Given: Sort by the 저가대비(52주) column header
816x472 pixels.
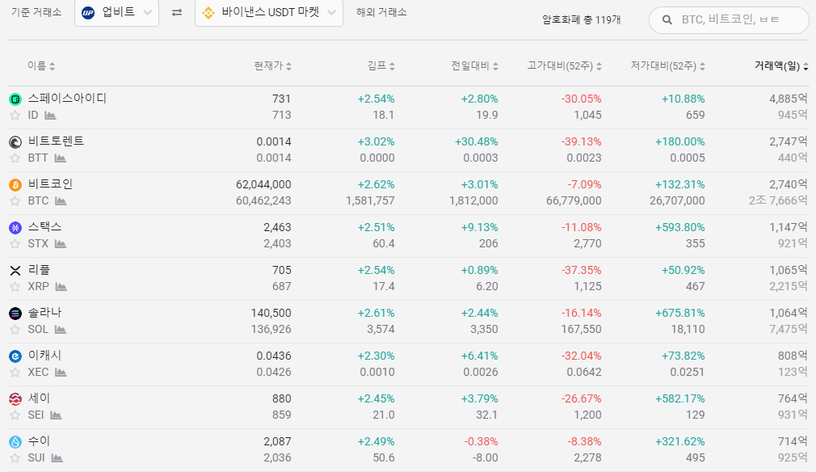Looking at the screenshot, I should pos(667,65).
